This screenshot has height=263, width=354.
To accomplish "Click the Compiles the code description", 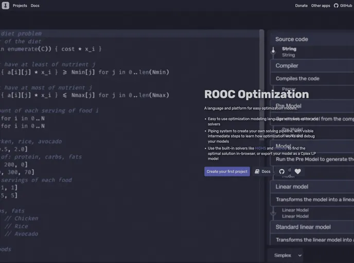I will 297,79.
